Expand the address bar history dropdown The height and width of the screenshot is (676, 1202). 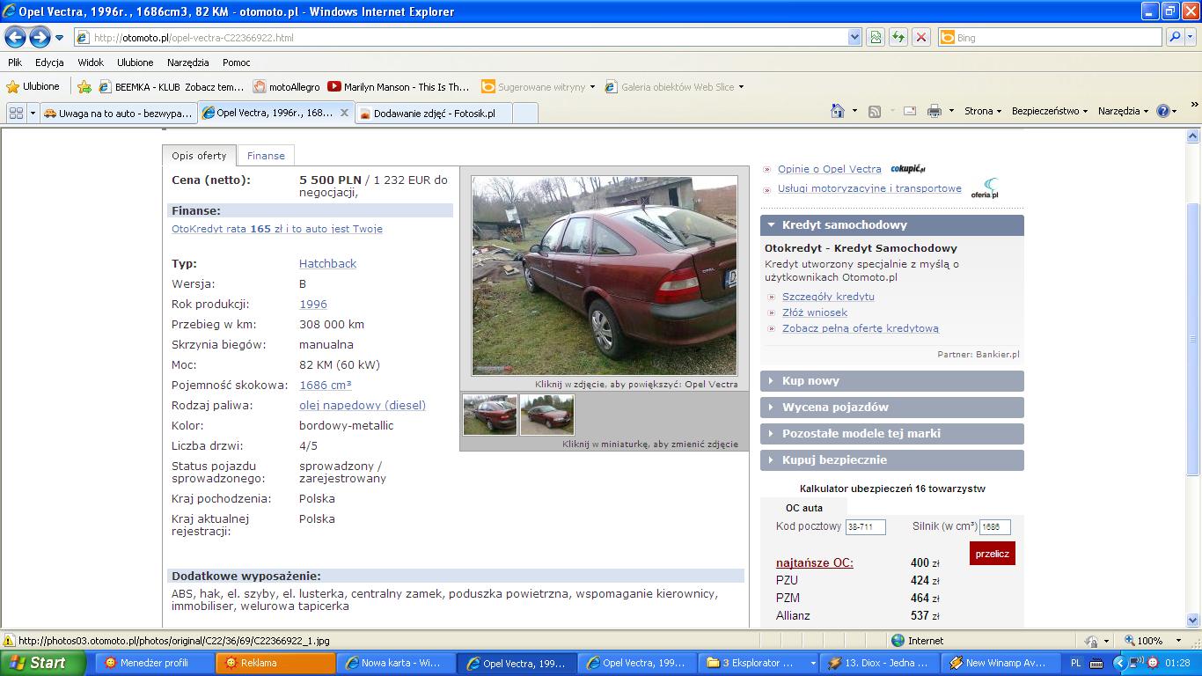tap(854, 38)
